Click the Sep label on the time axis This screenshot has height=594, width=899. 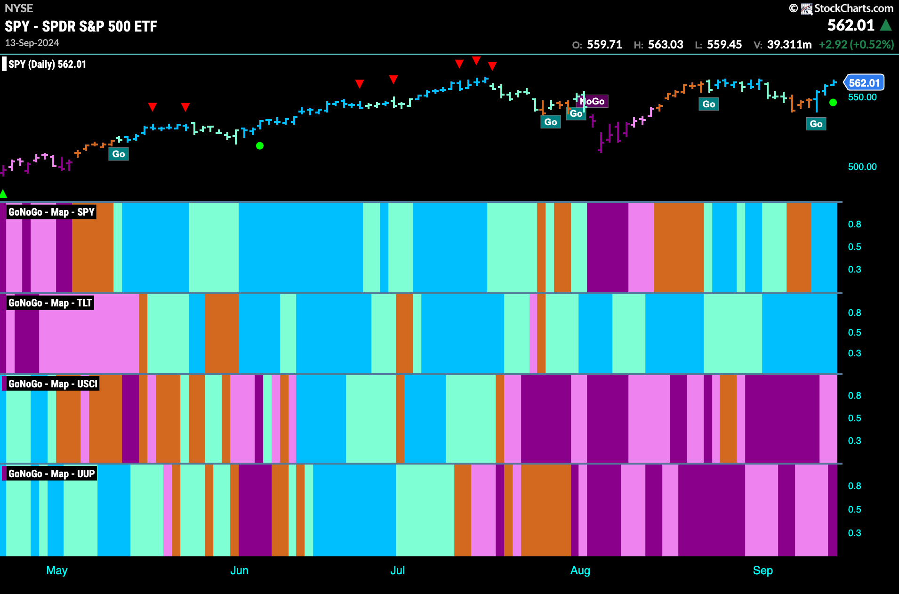[x=763, y=570]
